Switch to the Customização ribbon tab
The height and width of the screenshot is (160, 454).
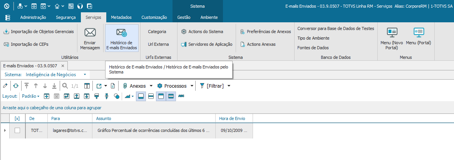pyautogui.click(x=154, y=17)
